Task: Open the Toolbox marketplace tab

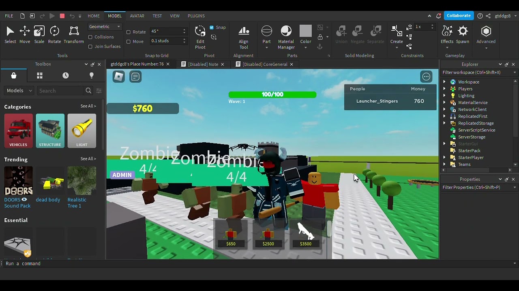Action: click(13, 76)
